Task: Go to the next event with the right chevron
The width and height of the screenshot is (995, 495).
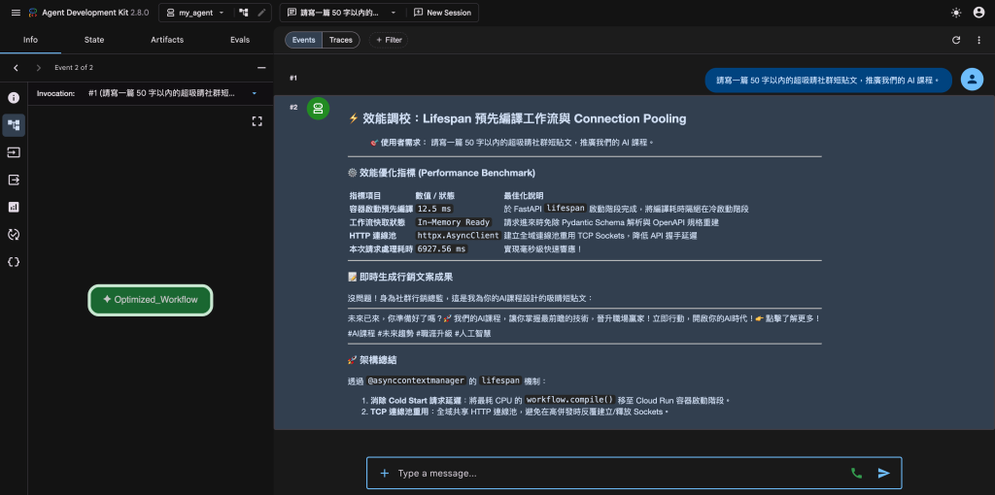Action: click(x=39, y=68)
